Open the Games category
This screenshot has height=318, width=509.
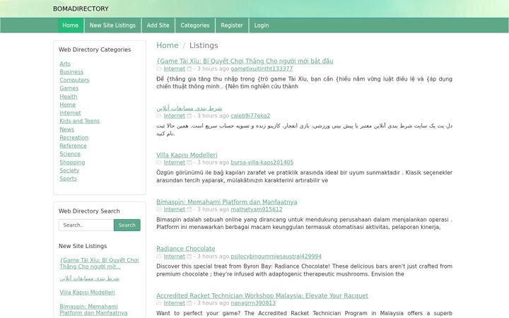[x=69, y=88]
